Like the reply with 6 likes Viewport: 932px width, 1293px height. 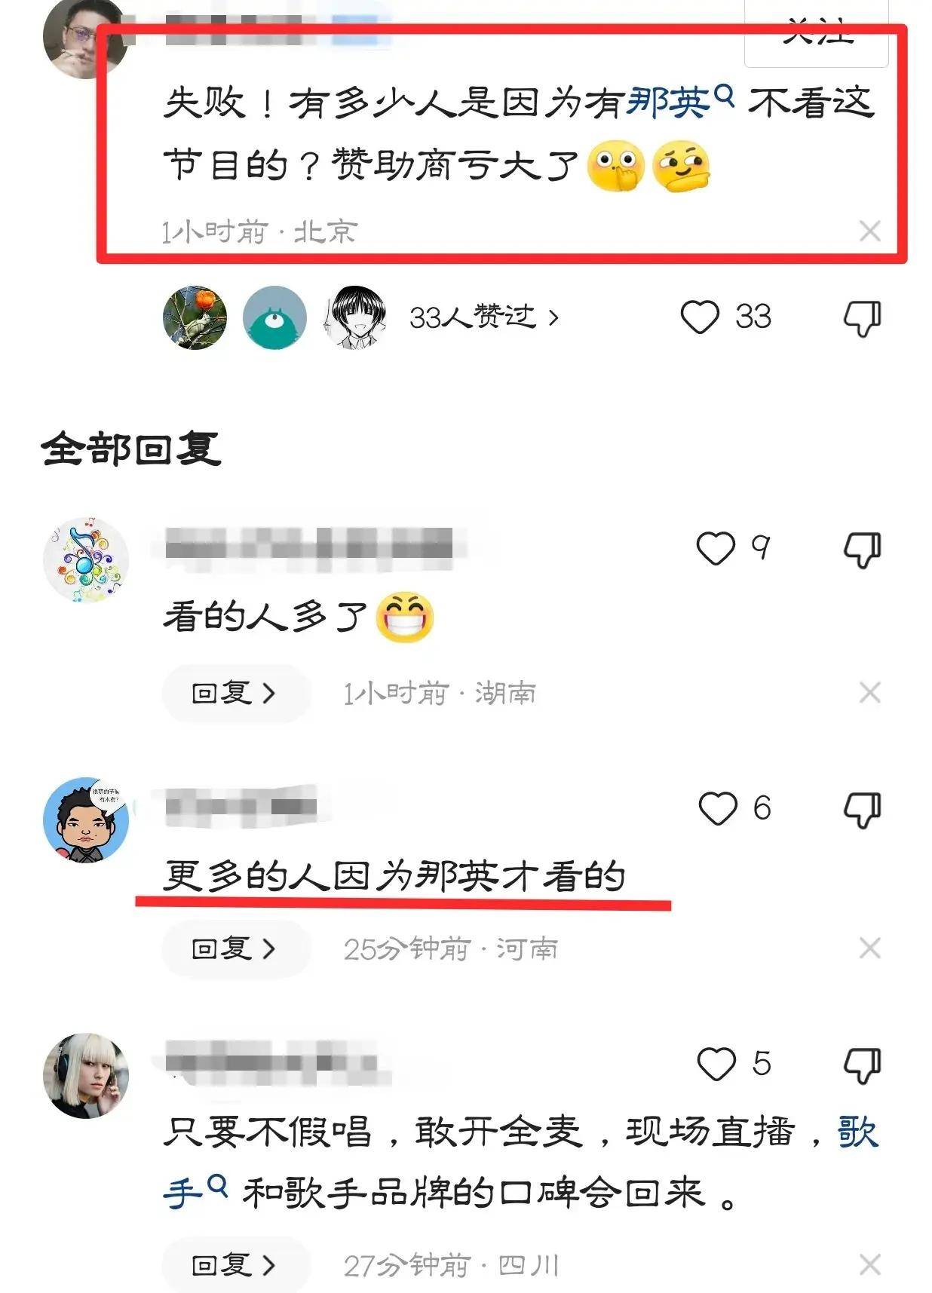(x=717, y=808)
